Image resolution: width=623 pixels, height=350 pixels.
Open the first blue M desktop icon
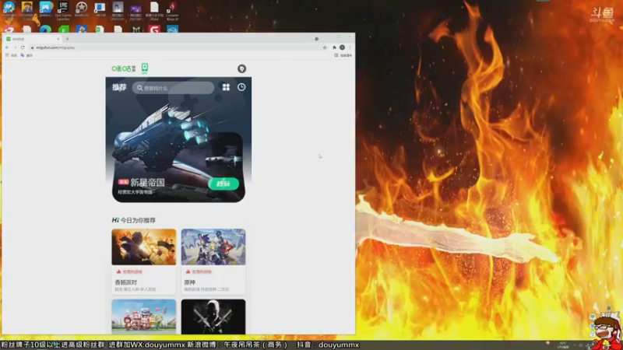[9, 10]
